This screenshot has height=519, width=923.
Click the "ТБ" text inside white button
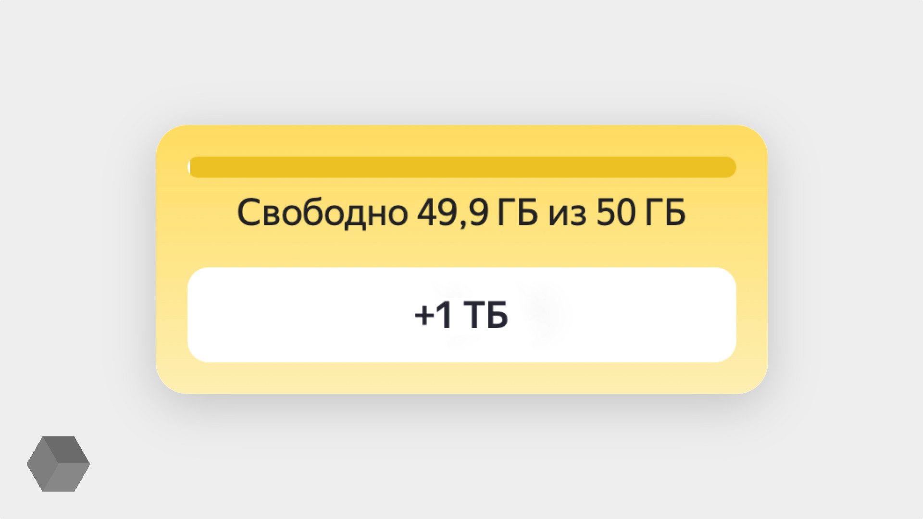(x=486, y=315)
